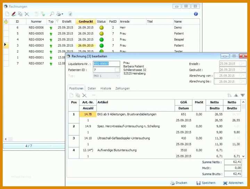
Task: Open the Historie tab
Action: 106,88
